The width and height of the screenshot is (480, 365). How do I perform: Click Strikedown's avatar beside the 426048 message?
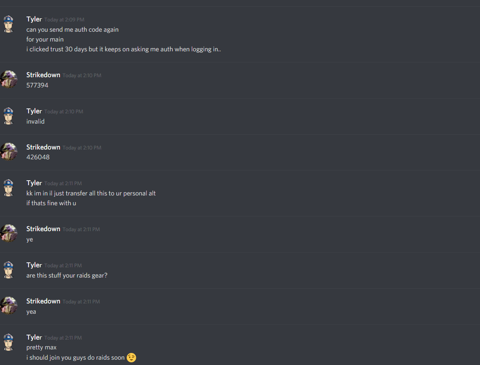coord(8,152)
